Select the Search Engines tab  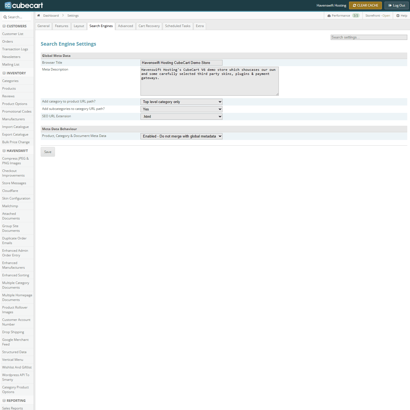coord(101,26)
